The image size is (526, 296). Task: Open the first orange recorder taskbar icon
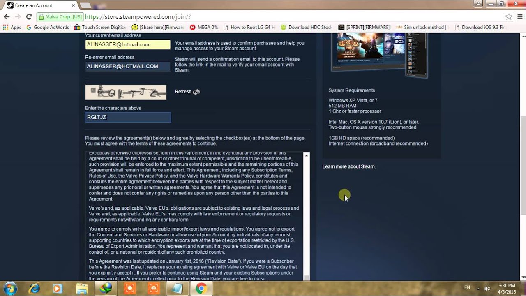pyautogui.click(x=129, y=289)
